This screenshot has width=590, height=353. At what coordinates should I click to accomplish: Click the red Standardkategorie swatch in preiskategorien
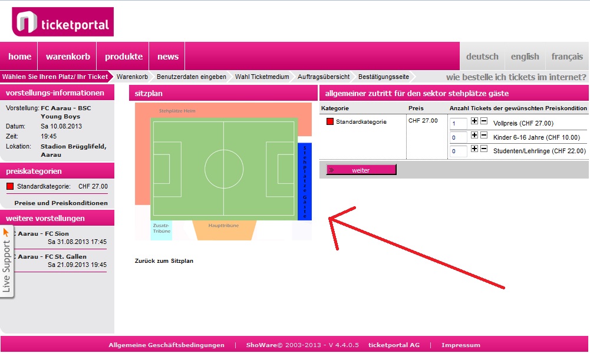(10, 186)
